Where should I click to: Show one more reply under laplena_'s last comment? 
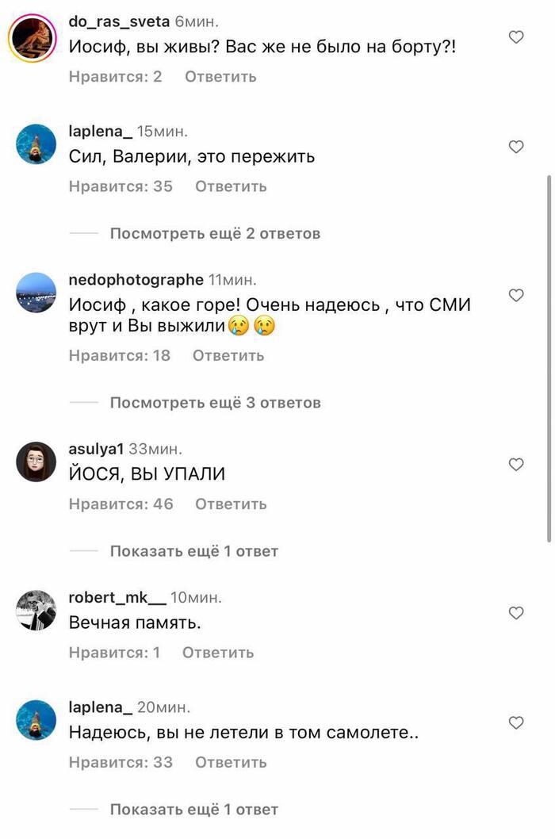tap(194, 810)
